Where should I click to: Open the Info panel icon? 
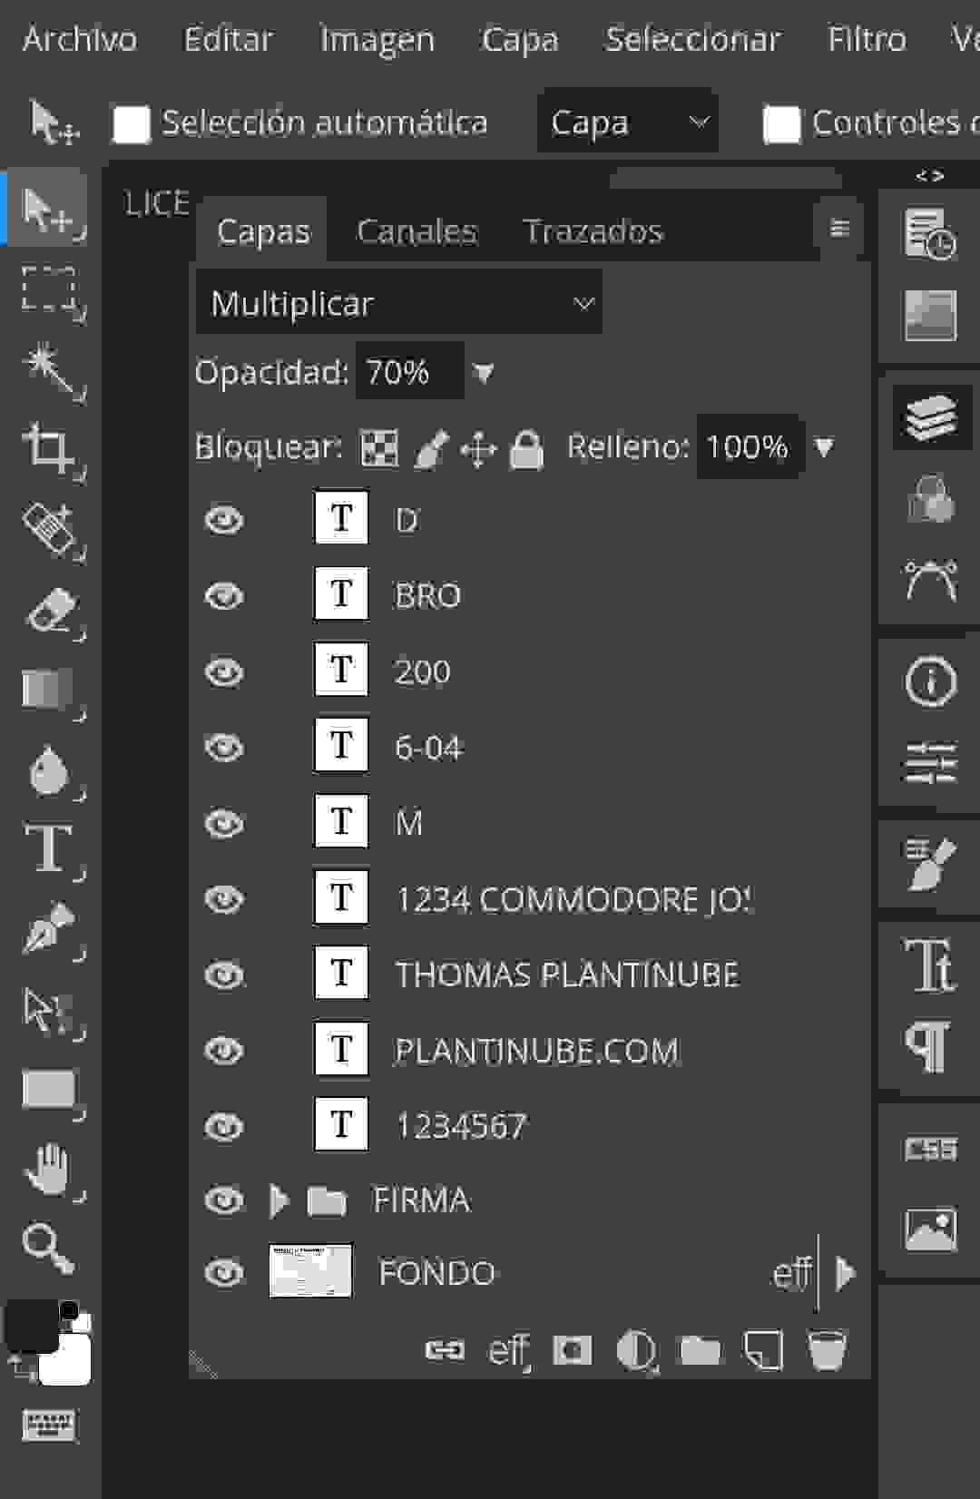(x=930, y=681)
